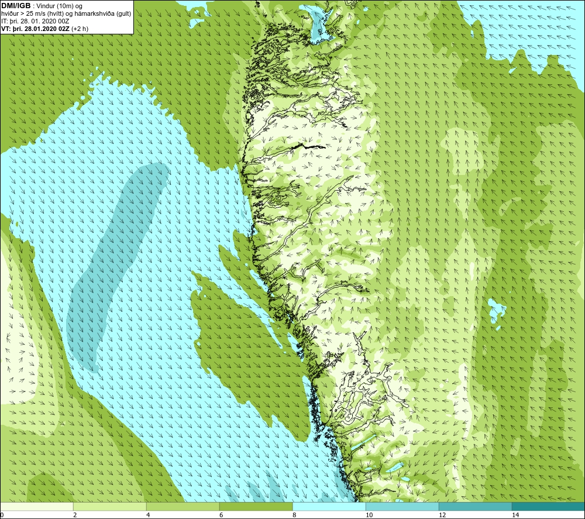Click the legend label '10'
Image resolution: width=585 pixels, height=519 pixels.
[369, 515]
